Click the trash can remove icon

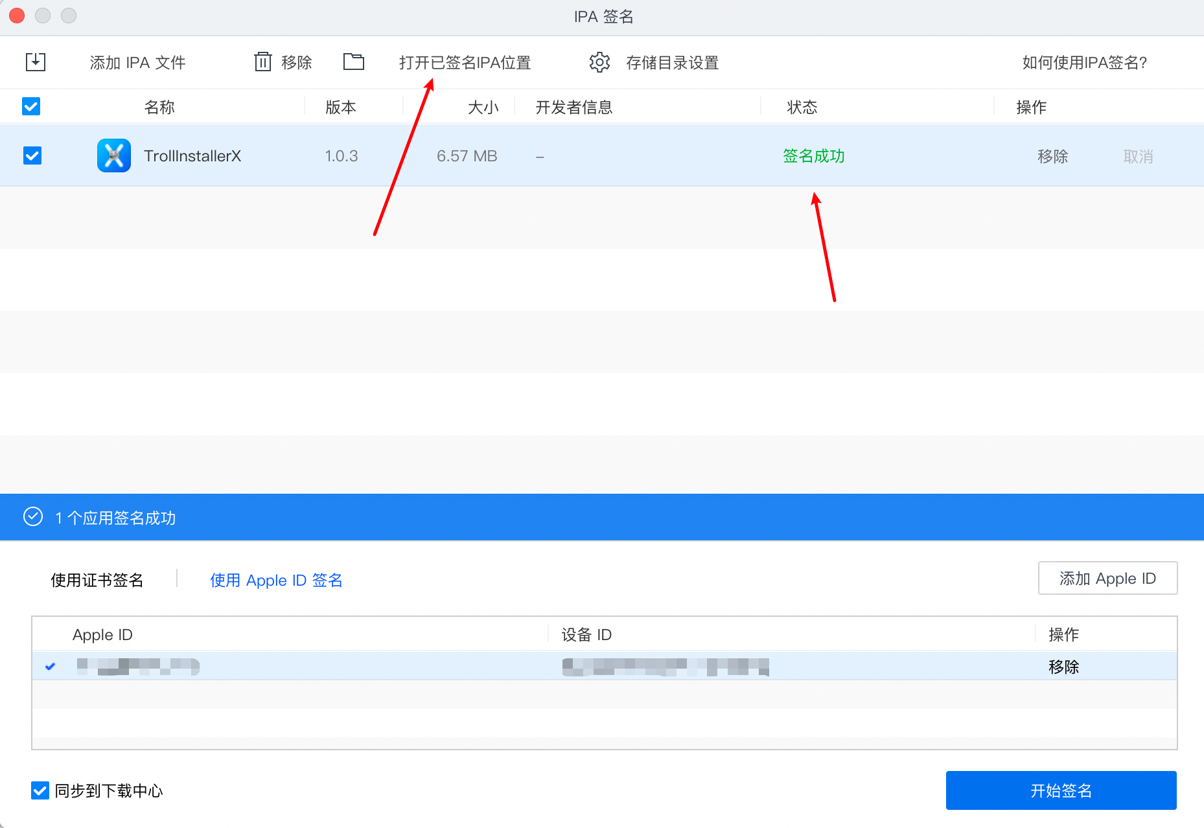262,62
